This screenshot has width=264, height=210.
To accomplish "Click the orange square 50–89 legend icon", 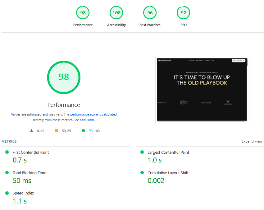I will pyautogui.click(x=56, y=131).
